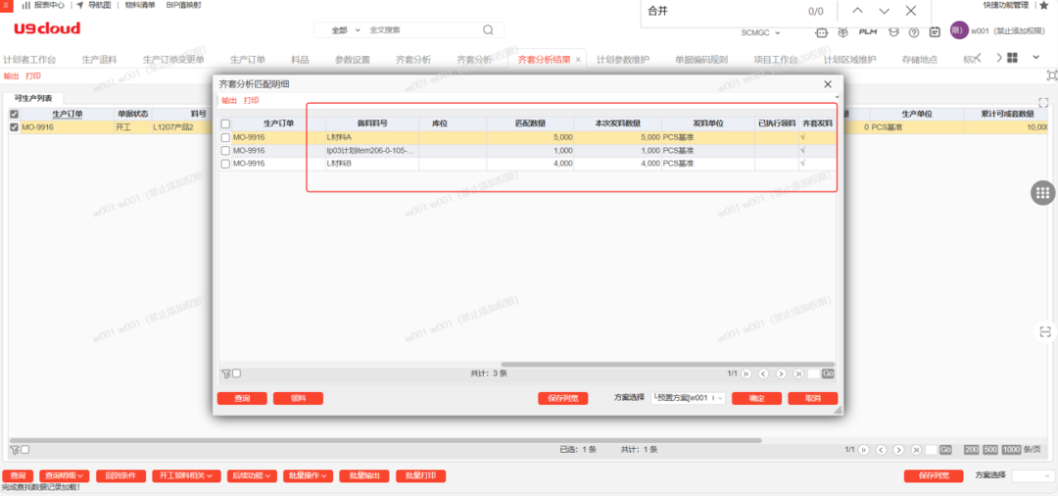Open the 方案选择 dropdown in dialog
This screenshot has height=496, width=1058.
689,398
